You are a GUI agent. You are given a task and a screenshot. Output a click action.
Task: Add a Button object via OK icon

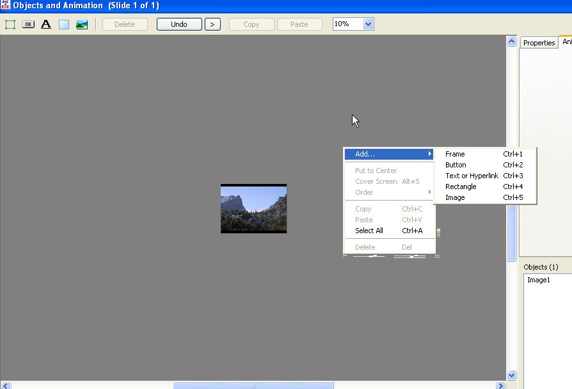[28, 24]
